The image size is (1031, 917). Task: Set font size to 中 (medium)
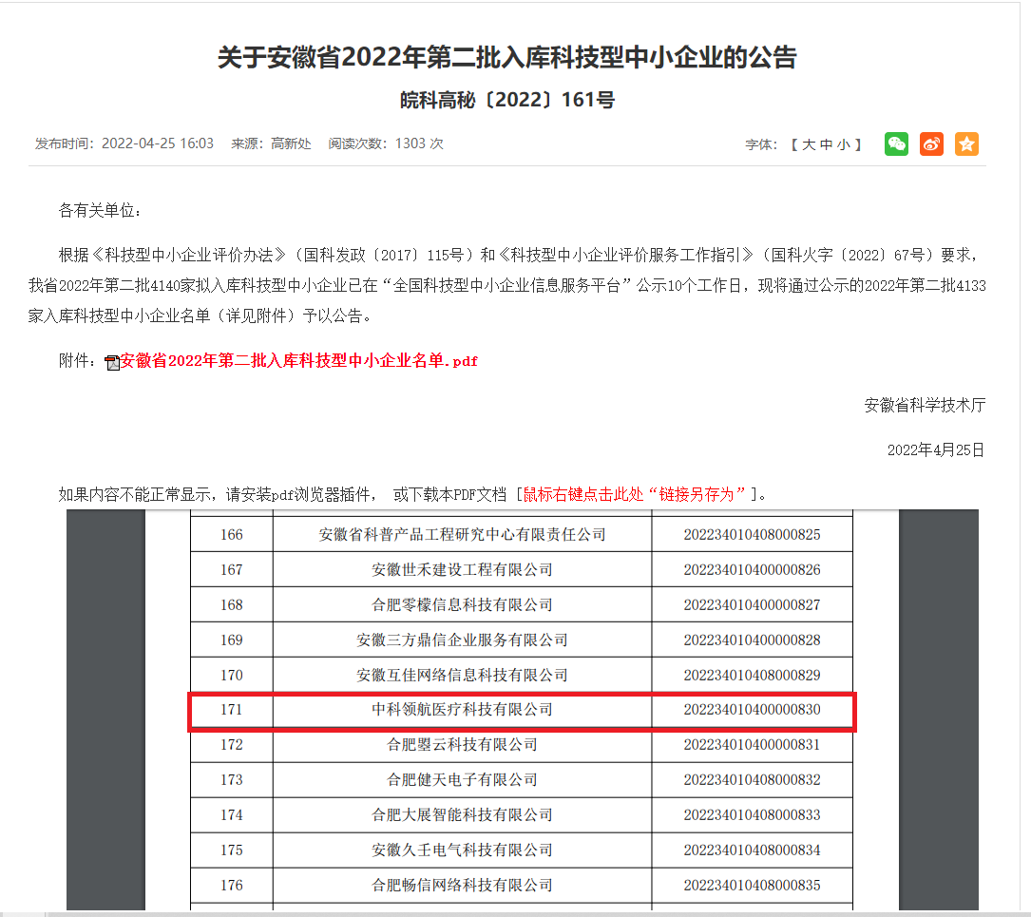[827, 144]
